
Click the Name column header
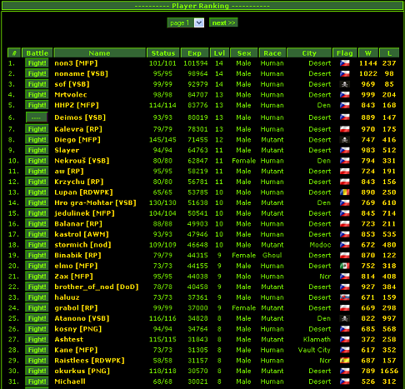pos(100,52)
